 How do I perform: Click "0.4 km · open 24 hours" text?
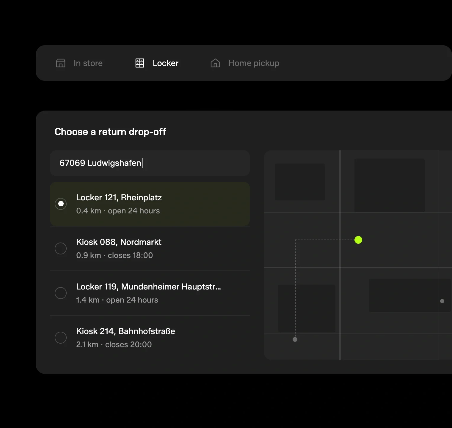pyautogui.click(x=118, y=211)
